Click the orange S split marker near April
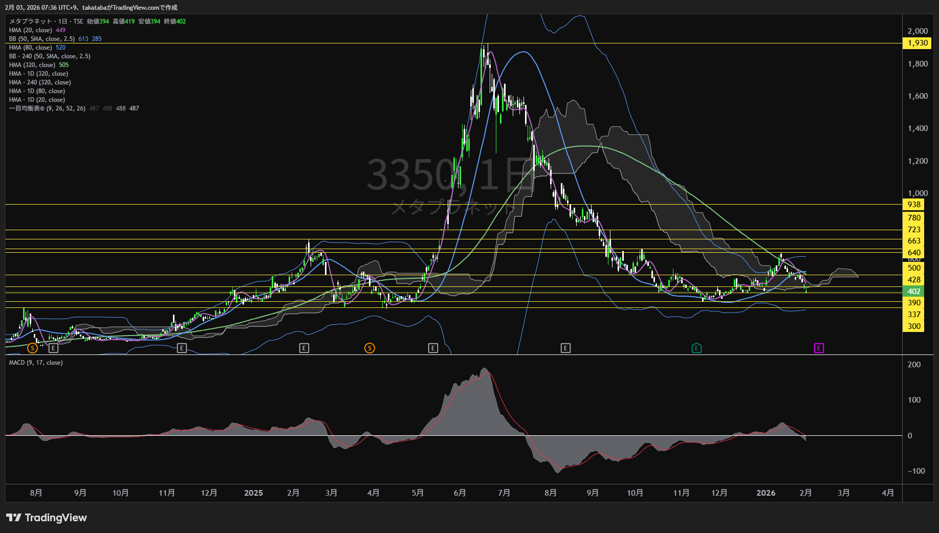Screen dimensions: 939x533 [369, 348]
